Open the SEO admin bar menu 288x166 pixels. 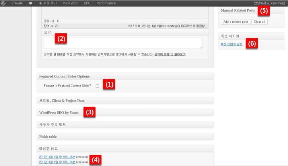click(87, 3)
